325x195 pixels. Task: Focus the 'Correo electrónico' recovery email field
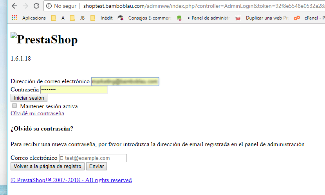tap(93, 158)
